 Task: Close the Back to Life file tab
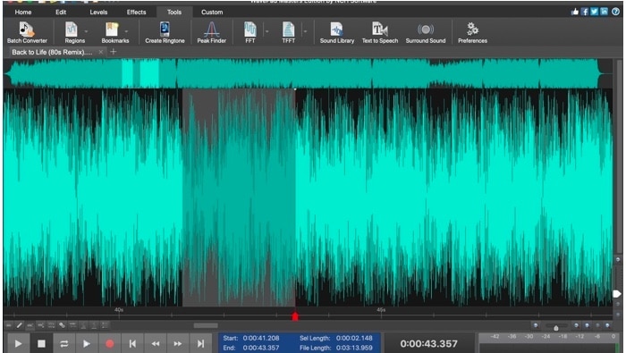[101, 52]
